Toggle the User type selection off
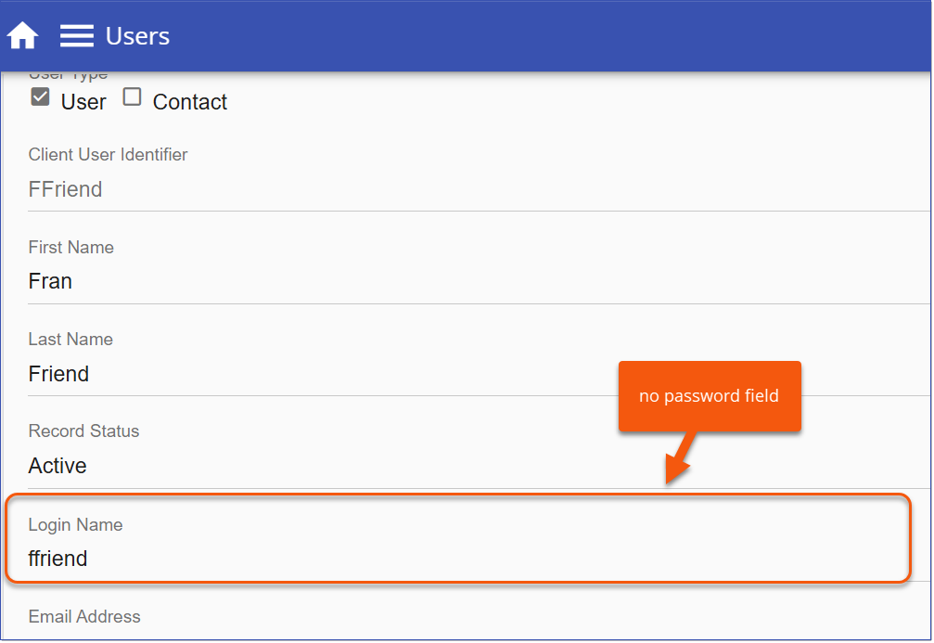Image resolution: width=934 pixels, height=643 pixels. tap(39, 96)
